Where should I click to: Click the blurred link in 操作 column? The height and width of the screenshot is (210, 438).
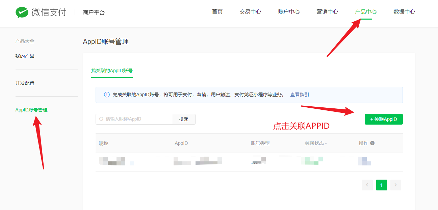[364, 161]
